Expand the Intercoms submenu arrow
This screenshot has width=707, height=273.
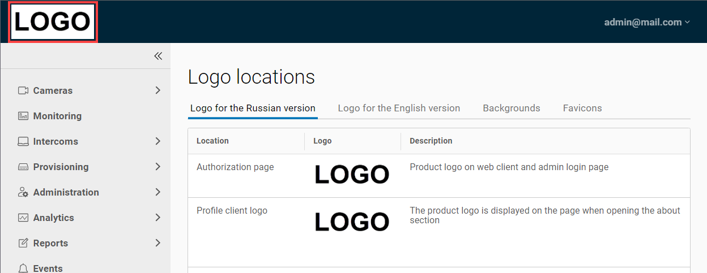coord(158,141)
